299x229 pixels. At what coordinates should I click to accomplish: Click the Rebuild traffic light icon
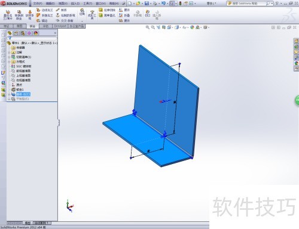(181, 4)
